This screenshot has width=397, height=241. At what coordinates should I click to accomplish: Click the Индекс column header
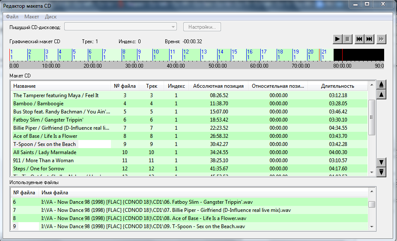(176, 86)
